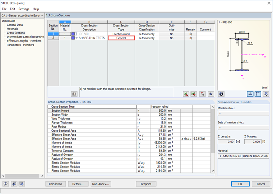The height and width of the screenshot is (194, 273).
Task: Click the Excel export icon with red arrow
Action: (186, 94)
